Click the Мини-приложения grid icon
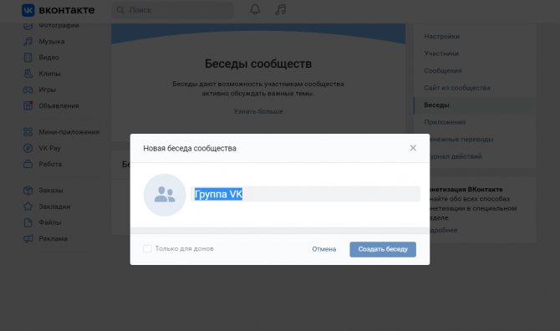 click(28, 132)
